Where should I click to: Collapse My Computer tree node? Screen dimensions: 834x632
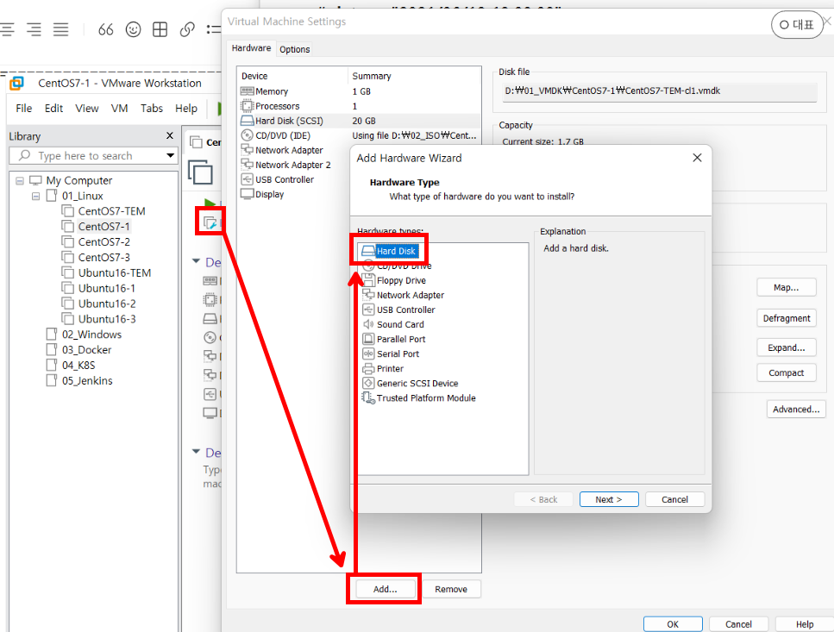point(20,181)
